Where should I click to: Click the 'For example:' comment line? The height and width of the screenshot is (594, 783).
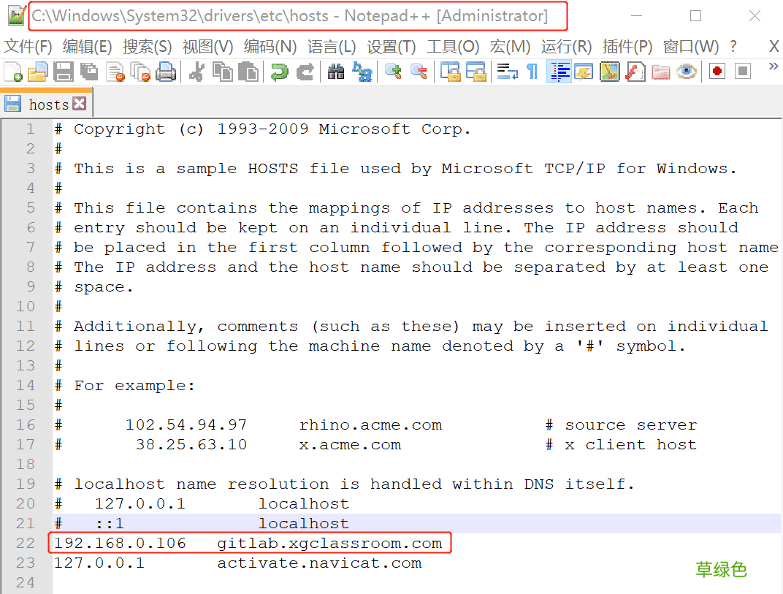tap(124, 385)
